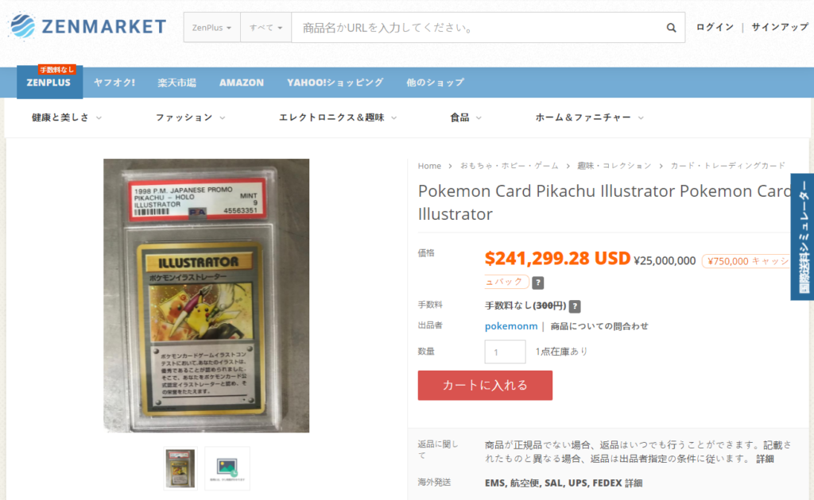
Task: Expand the ファッション category menu
Action: click(191, 117)
